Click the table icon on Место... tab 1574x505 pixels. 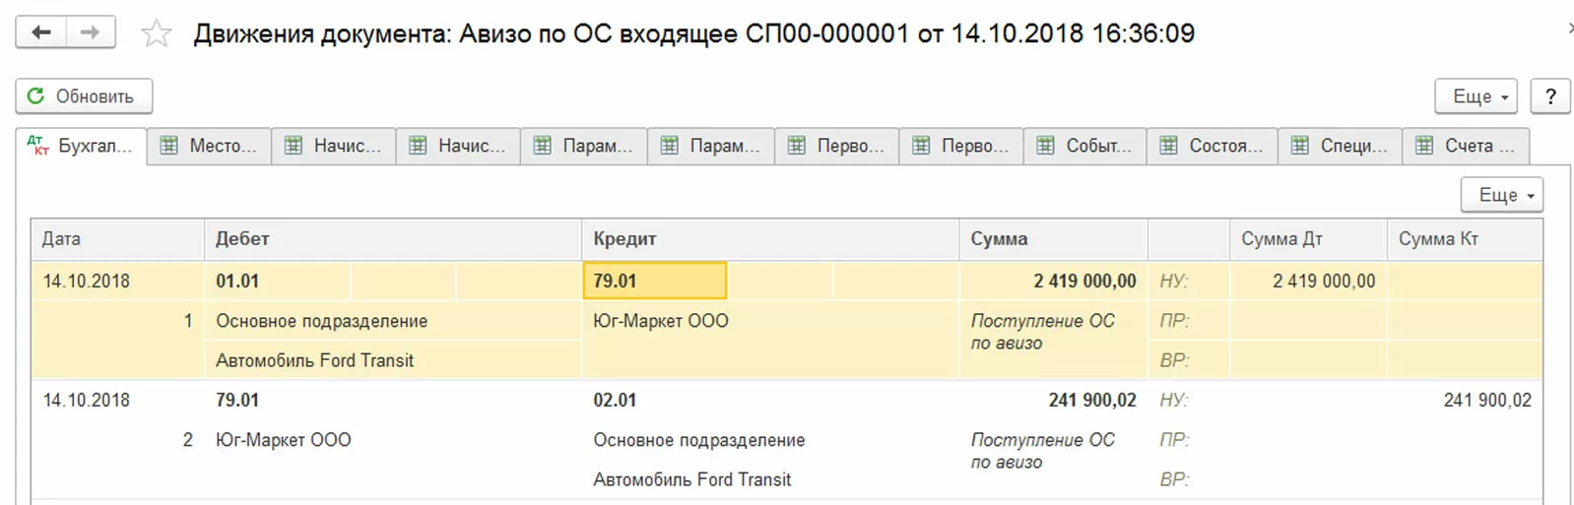coord(169,146)
